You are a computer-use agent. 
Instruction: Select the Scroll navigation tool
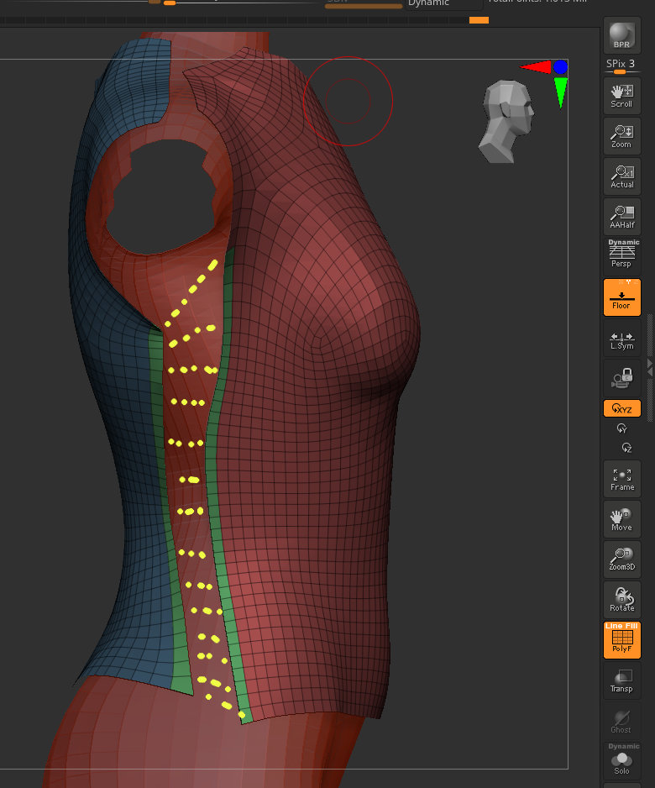[621, 96]
